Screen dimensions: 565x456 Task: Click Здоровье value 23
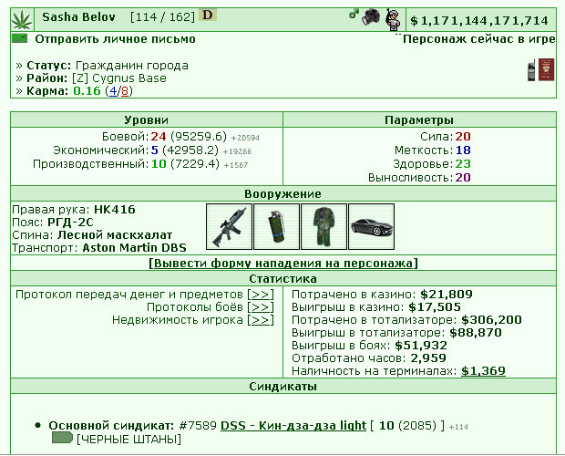pyautogui.click(x=463, y=164)
